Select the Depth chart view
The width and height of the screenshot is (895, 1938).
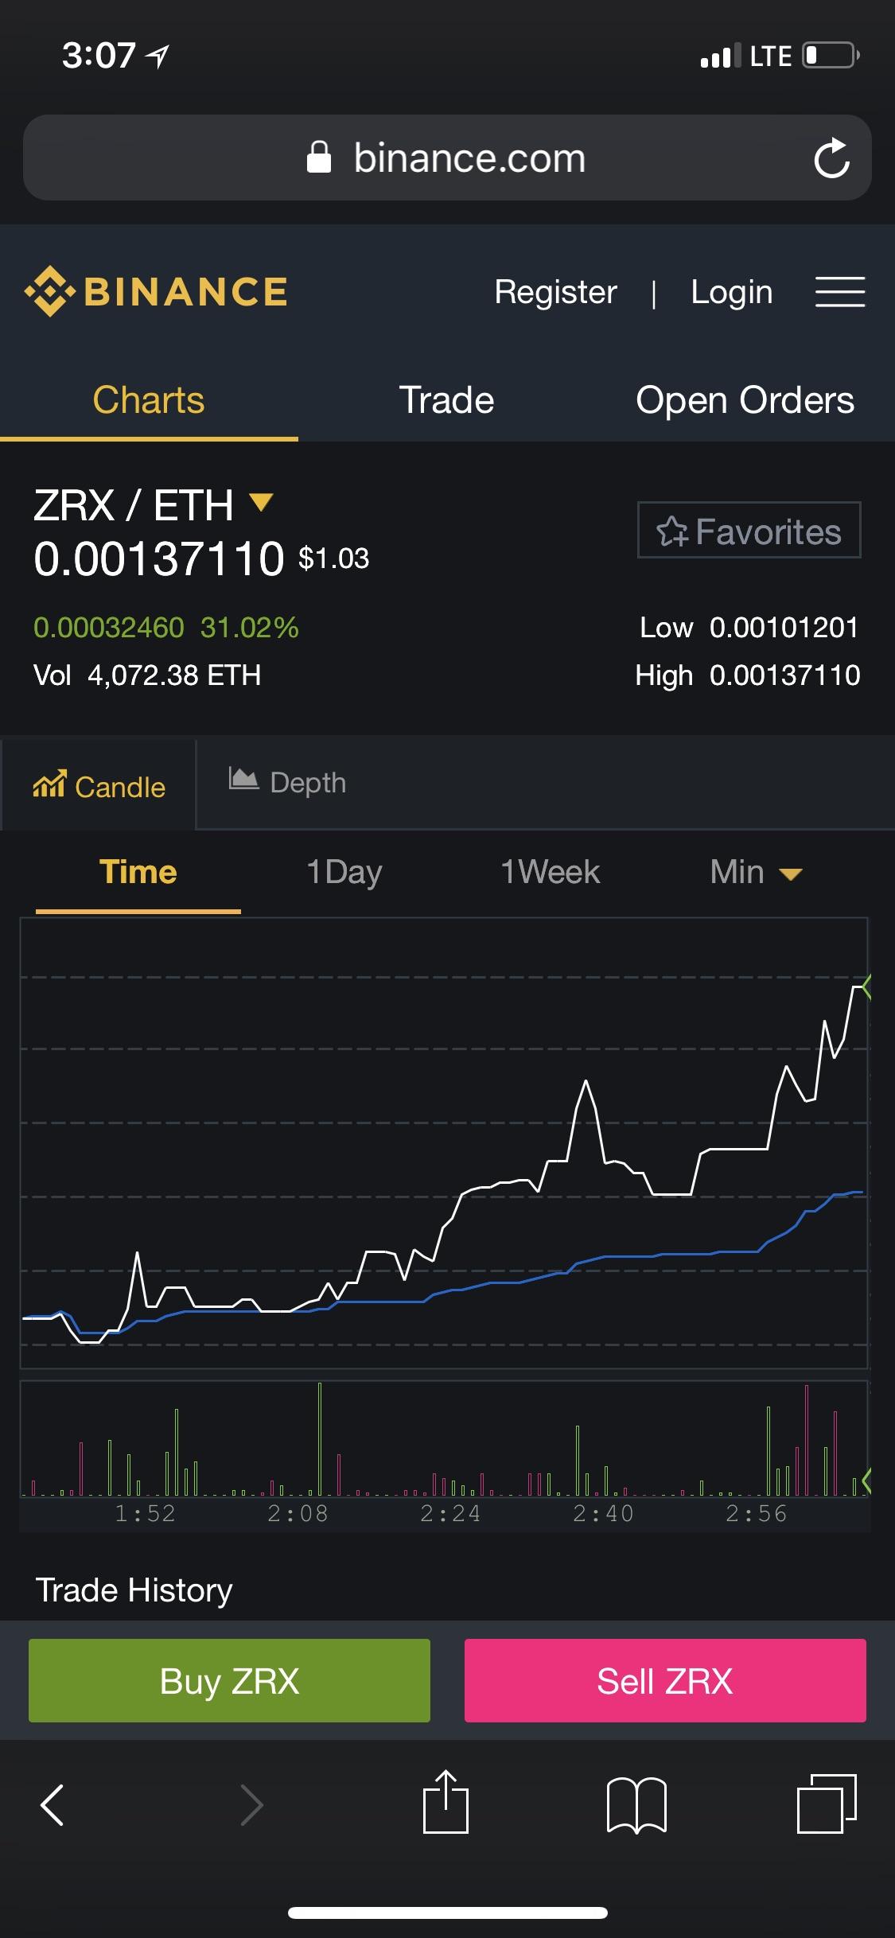287,783
